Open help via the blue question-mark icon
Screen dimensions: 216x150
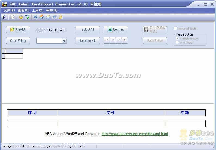click(x=36, y=17)
